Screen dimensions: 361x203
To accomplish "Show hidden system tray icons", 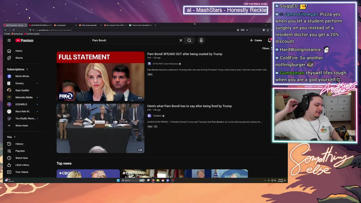I will click(x=265, y=180).
